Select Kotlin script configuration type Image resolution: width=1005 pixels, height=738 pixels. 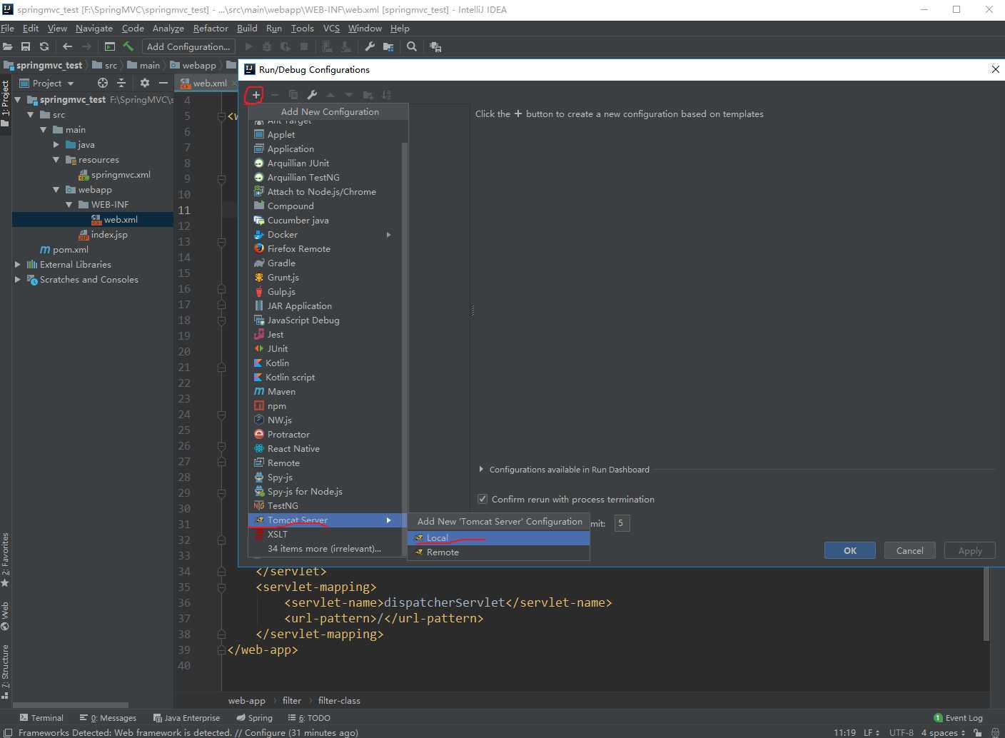pyautogui.click(x=325, y=378)
